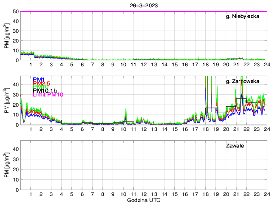The image size is (272, 204).
Task: Click the magenta Limit PM10 legend entry
Action: click(x=48, y=95)
